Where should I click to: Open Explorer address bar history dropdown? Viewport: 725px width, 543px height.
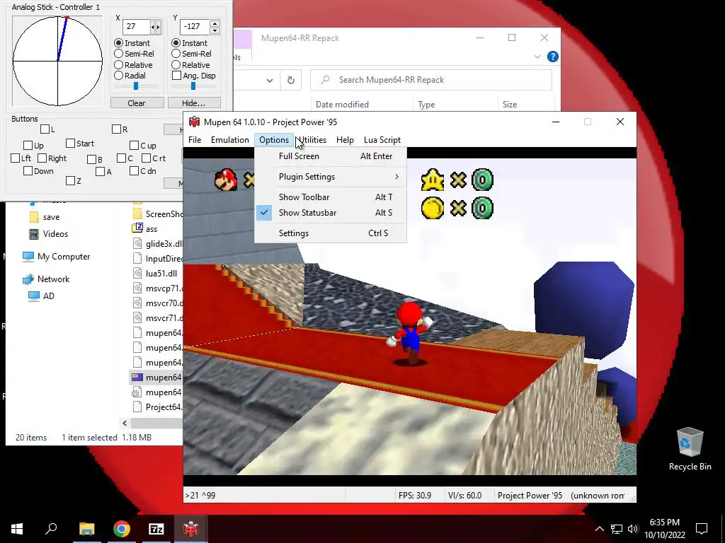pos(270,81)
